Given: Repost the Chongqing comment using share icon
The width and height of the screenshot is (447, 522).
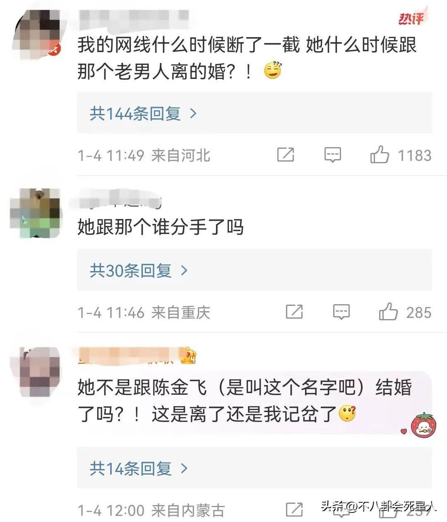Looking at the screenshot, I should (x=294, y=312).
